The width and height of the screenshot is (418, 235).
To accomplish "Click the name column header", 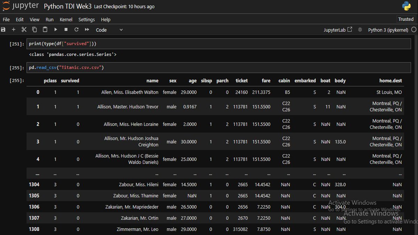I will (x=152, y=80).
